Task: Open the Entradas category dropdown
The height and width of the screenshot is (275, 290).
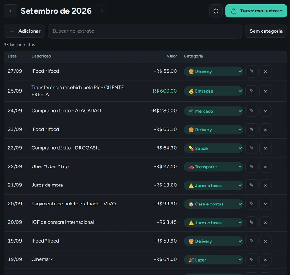Action: (213, 91)
